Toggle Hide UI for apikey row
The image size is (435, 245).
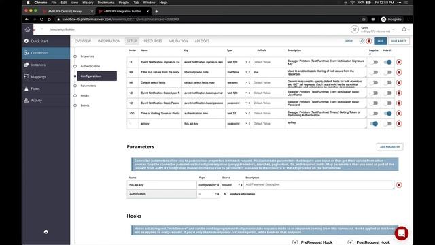click(x=387, y=124)
